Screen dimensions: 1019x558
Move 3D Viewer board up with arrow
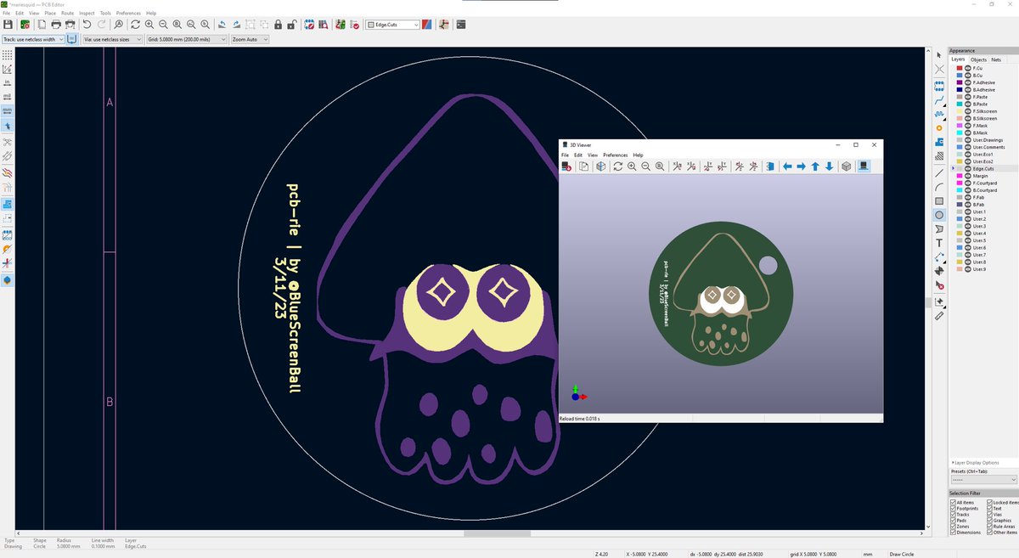(815, 166)
